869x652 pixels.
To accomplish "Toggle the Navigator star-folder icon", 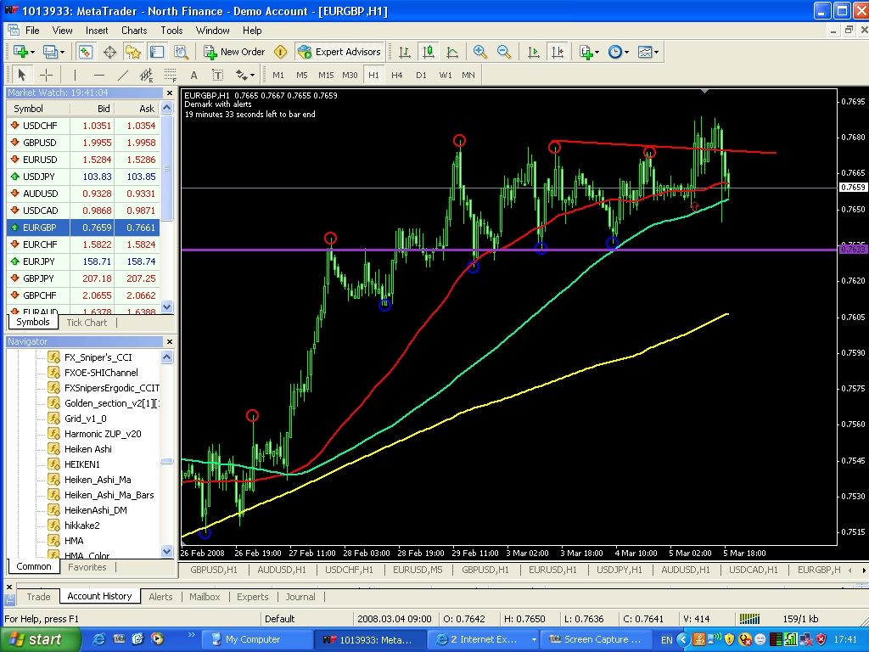I will point(133,52).
